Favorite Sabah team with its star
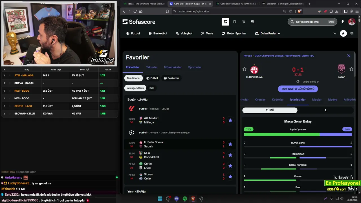The height and width of the screenshot is (203, 361). click(x=351, y=69)
